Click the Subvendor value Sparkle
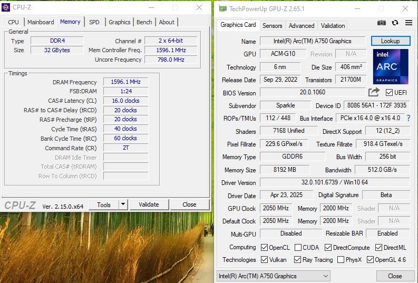The height and width of the screenshot is (283, 418). coord(285,105)
